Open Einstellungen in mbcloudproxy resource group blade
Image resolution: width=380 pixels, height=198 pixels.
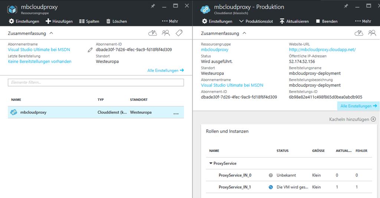click(24, 21)
